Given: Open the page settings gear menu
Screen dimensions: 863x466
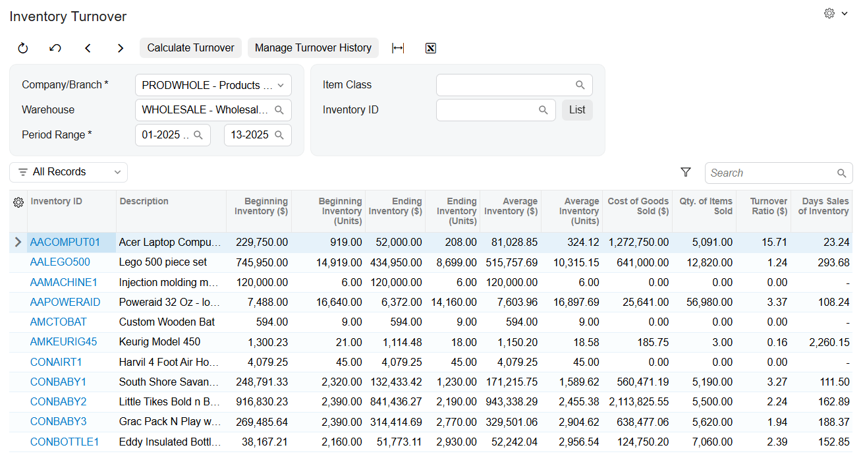Looking at the screenshot, I should point(835,13).
